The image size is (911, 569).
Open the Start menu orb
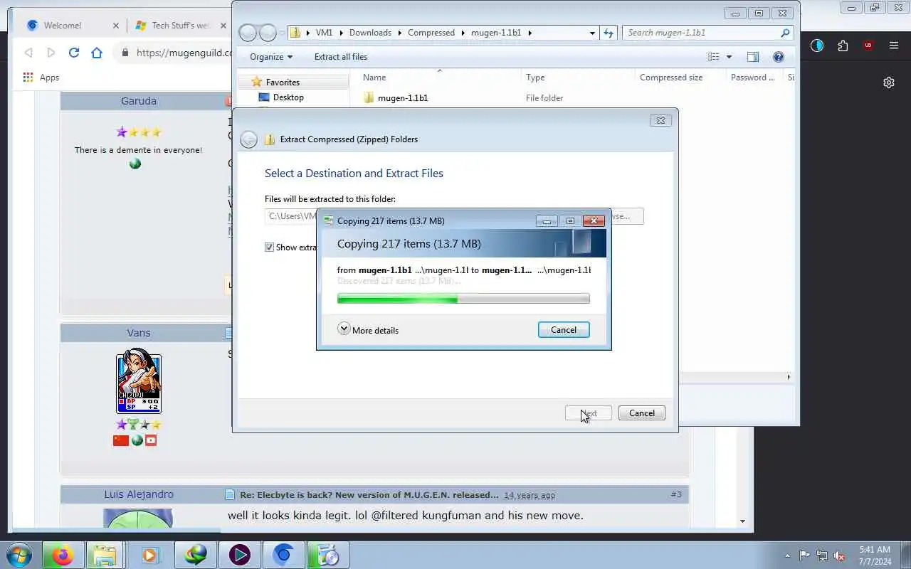(19, 555)
